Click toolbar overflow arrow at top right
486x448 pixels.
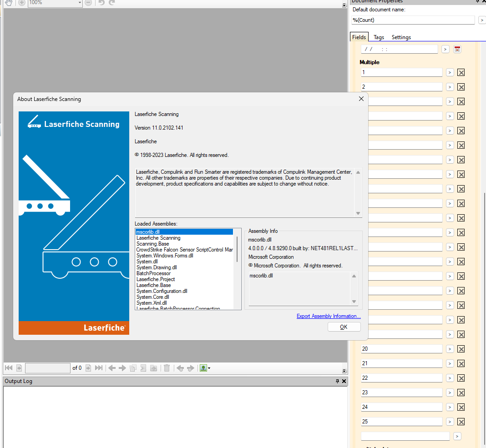(344, 5)
